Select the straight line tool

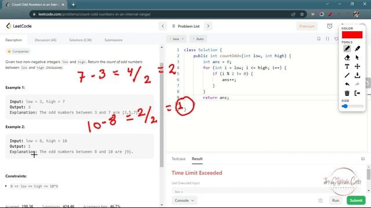[347, 76]
